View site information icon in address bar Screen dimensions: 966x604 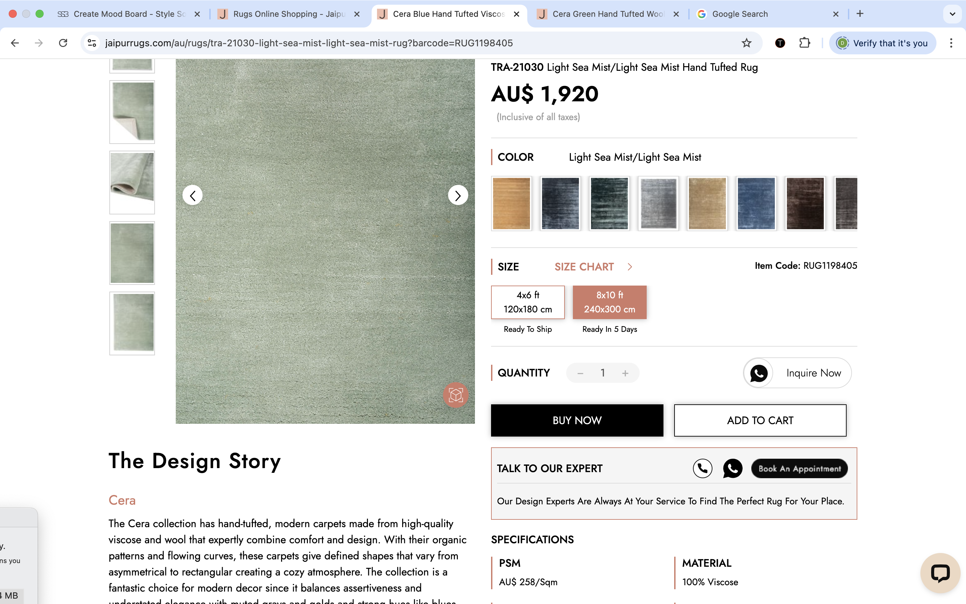pos(92,43)
